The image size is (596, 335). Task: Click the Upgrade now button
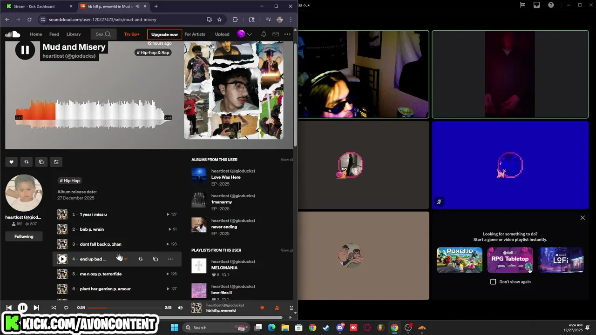(164, 34)
